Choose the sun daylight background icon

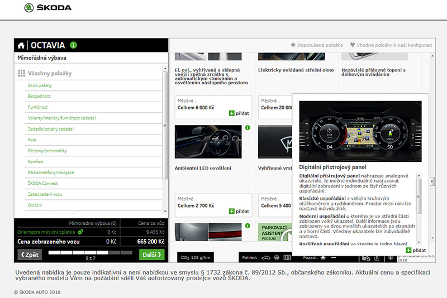(x=323, y=258)
